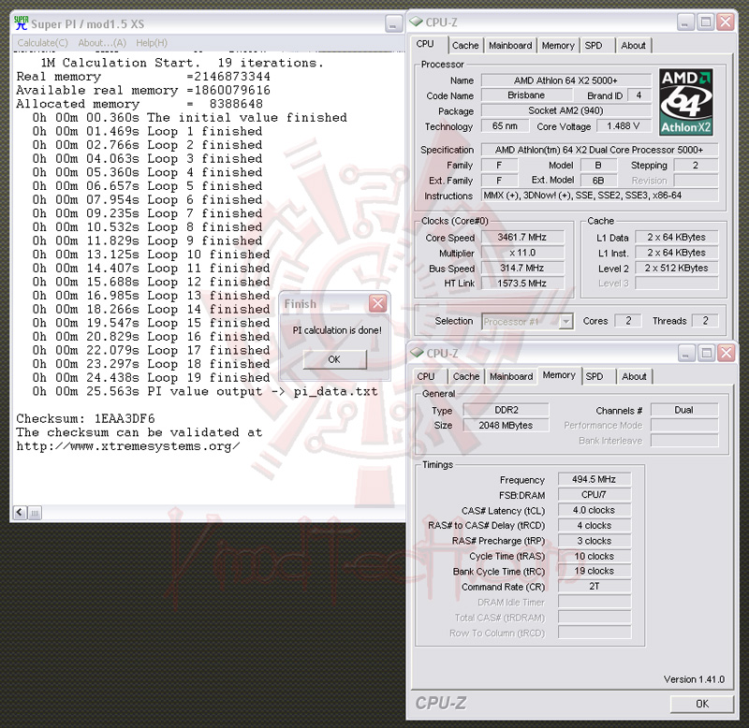Click the Command Rate value 2T
The height and width of the screenshot is (728, 749).
pyautogui.click(x=595, y=586)
